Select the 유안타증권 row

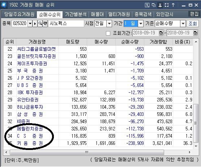[98, 100]
